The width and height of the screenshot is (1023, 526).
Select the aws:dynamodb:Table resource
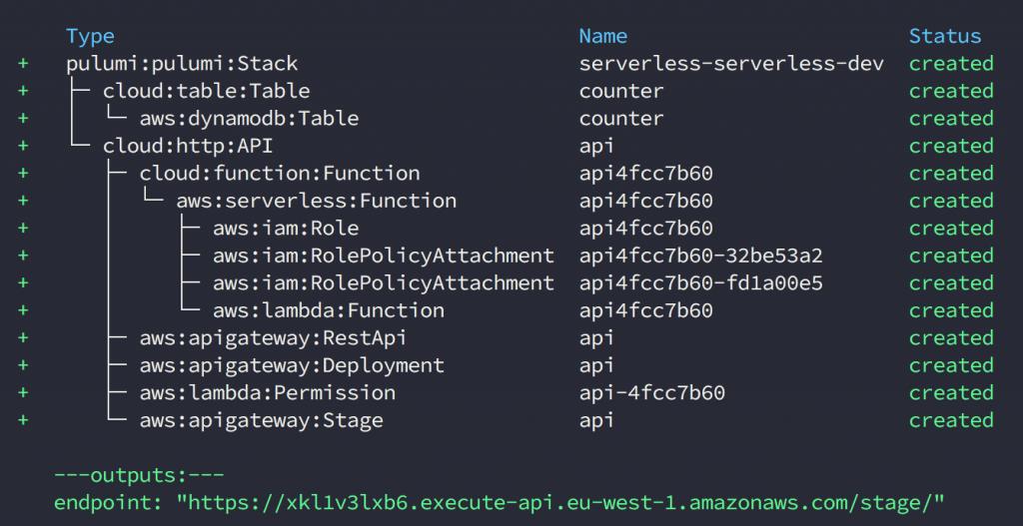pyautogui.click(x=249, y=119)
